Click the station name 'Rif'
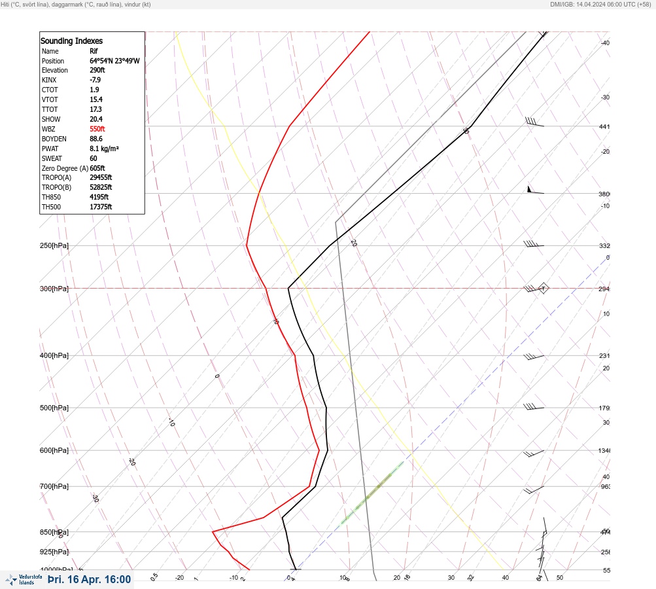The width and height of the screenshot is (656, 589). click(94, 51)
